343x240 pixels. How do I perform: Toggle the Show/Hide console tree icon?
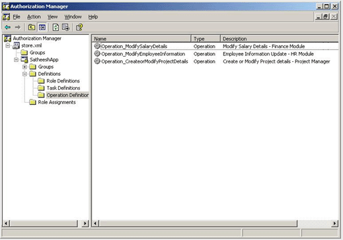[x=42, y=27]
